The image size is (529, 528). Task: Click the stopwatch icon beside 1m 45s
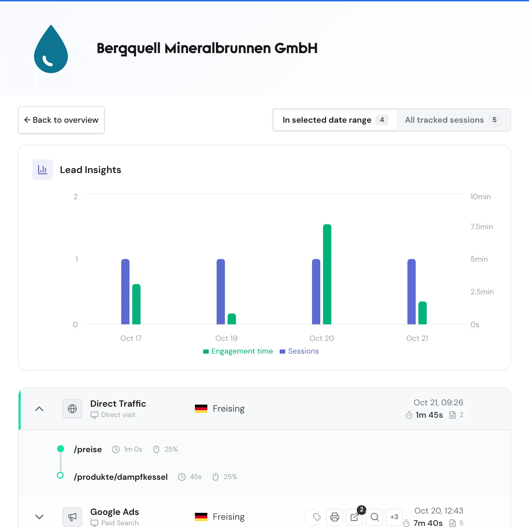(409, 415)
